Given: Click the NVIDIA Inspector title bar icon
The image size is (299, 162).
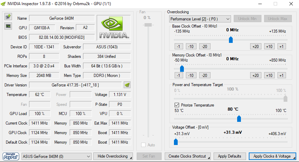Looking at the screenshot, I should point(3,4).
